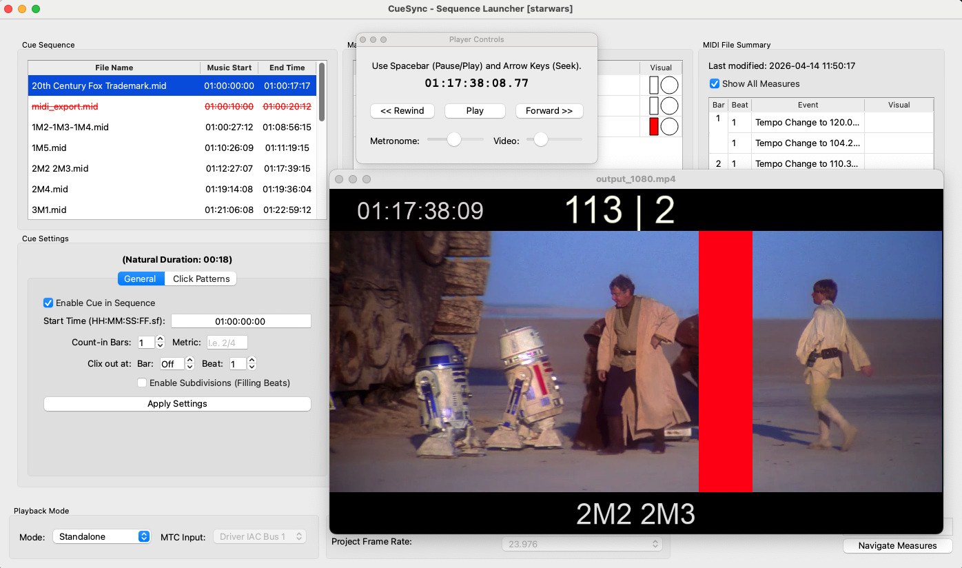Open the Project Frame Rate dropdown

pos(582,544)
